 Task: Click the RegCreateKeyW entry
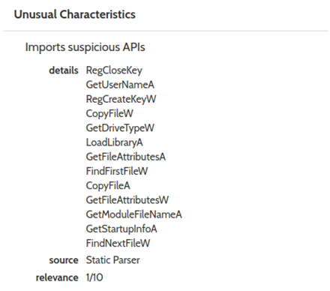click(121, 99)
